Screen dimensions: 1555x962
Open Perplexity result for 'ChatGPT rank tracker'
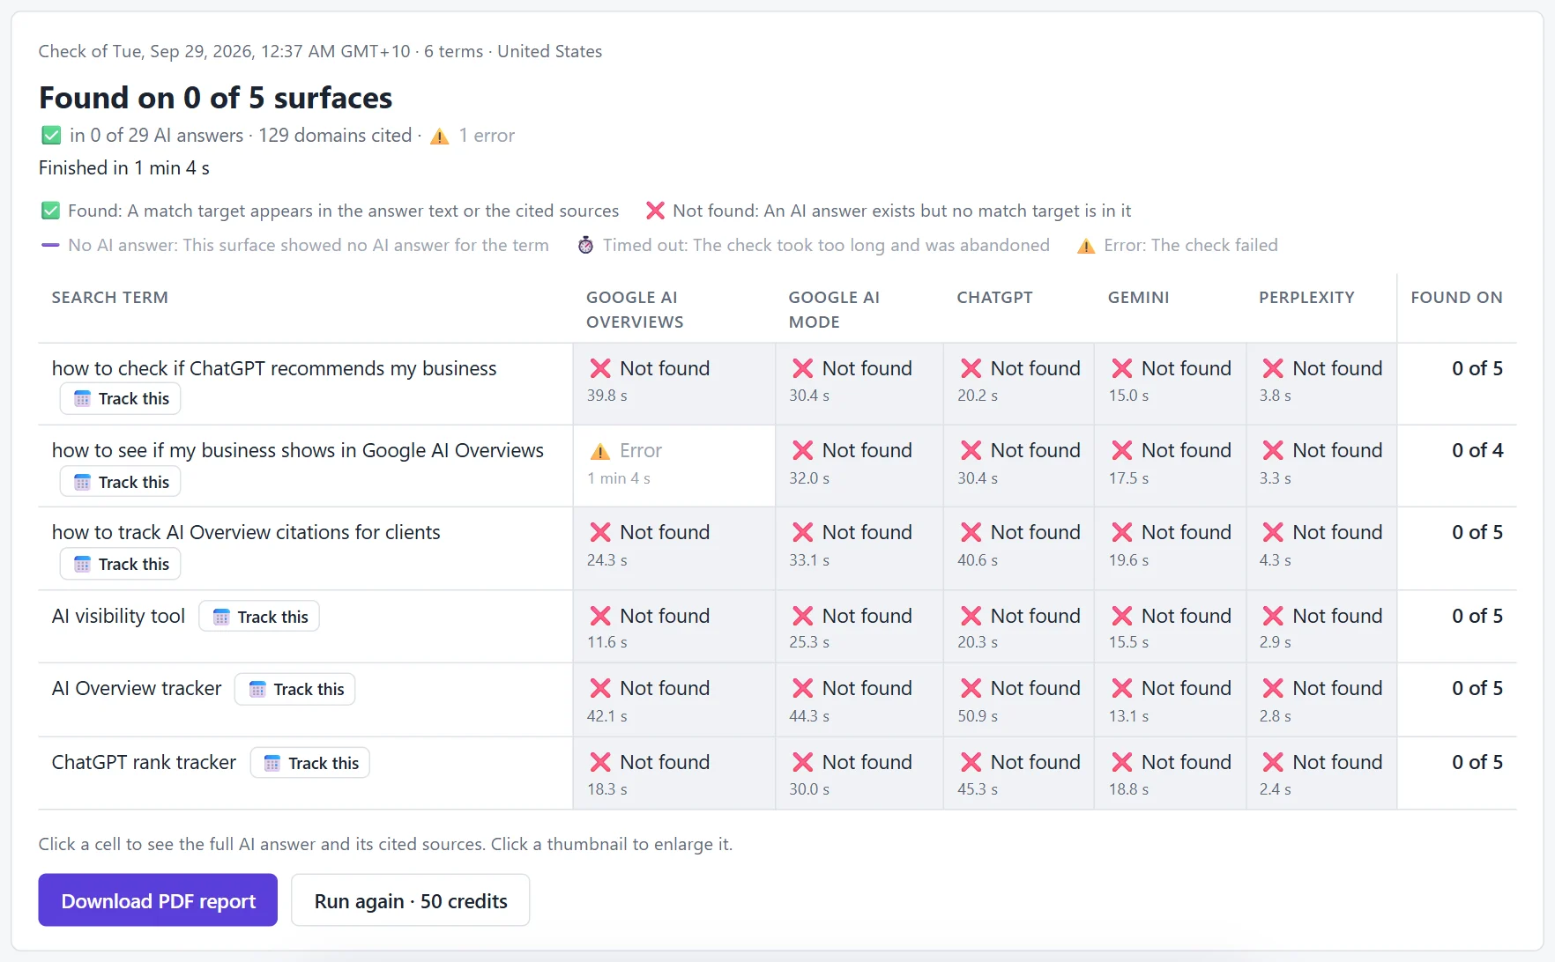(1321, 773)
